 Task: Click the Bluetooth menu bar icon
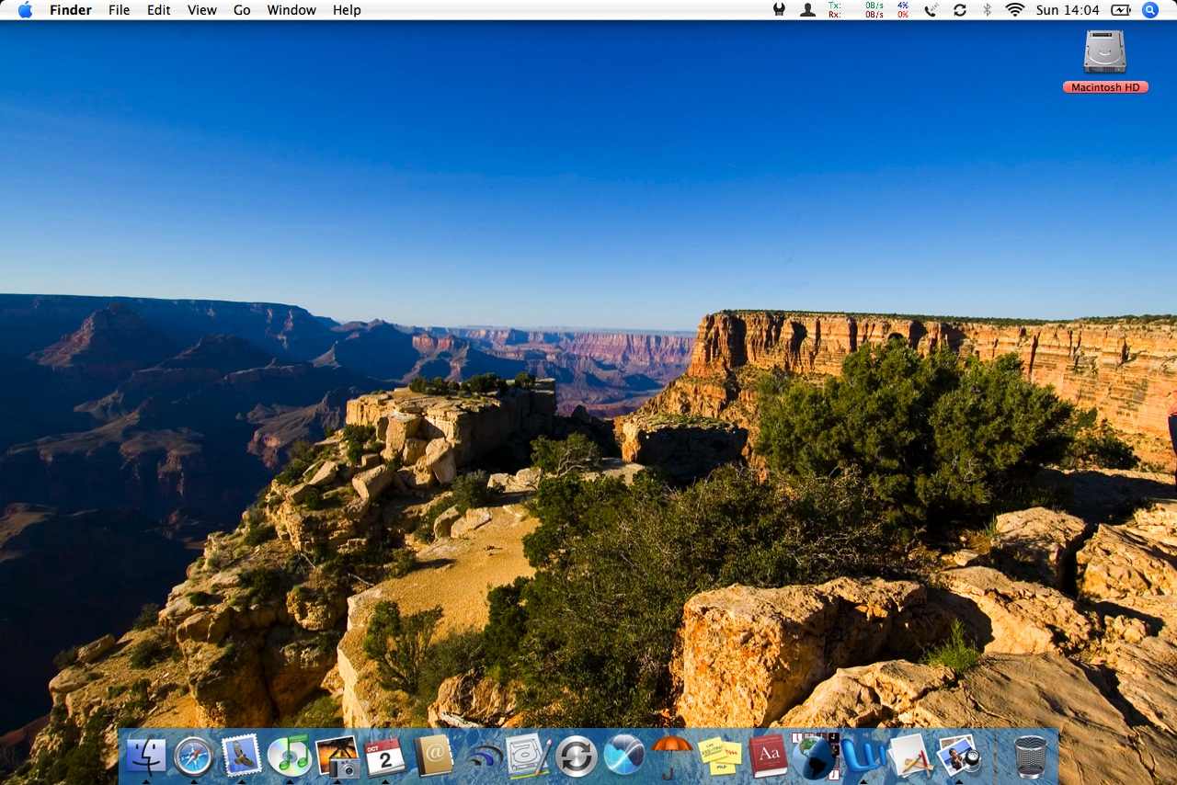(x=988, y=10)
